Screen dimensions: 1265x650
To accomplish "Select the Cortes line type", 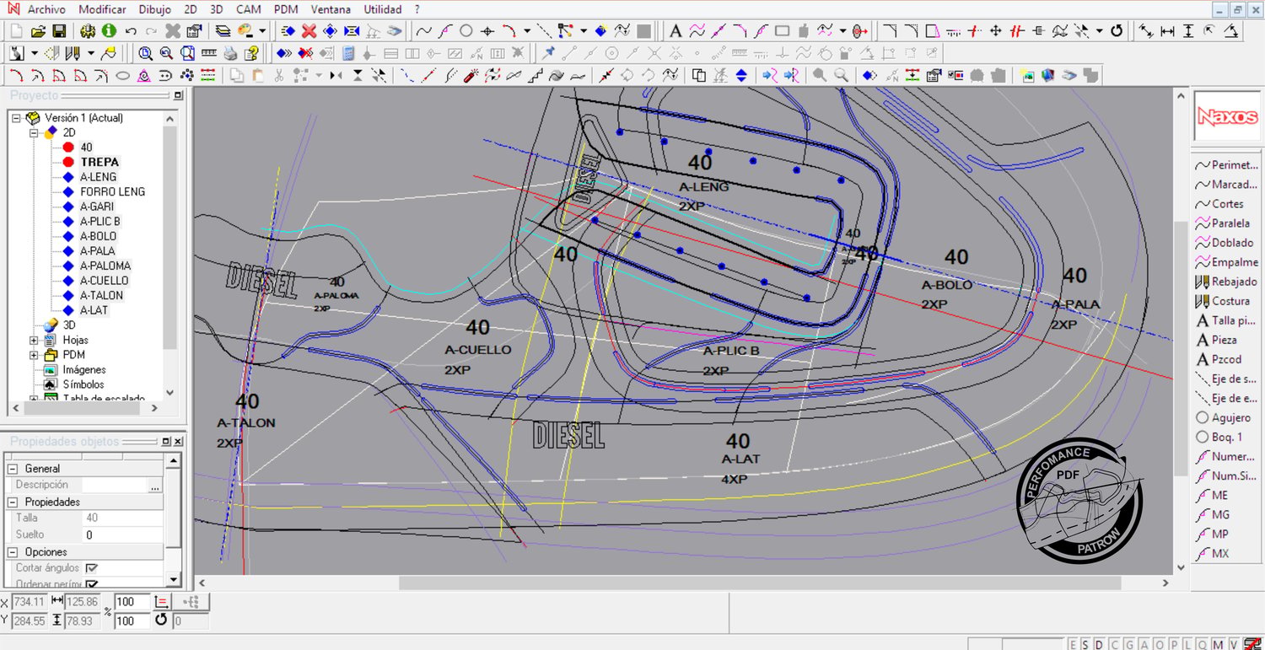I will 1219,204.
